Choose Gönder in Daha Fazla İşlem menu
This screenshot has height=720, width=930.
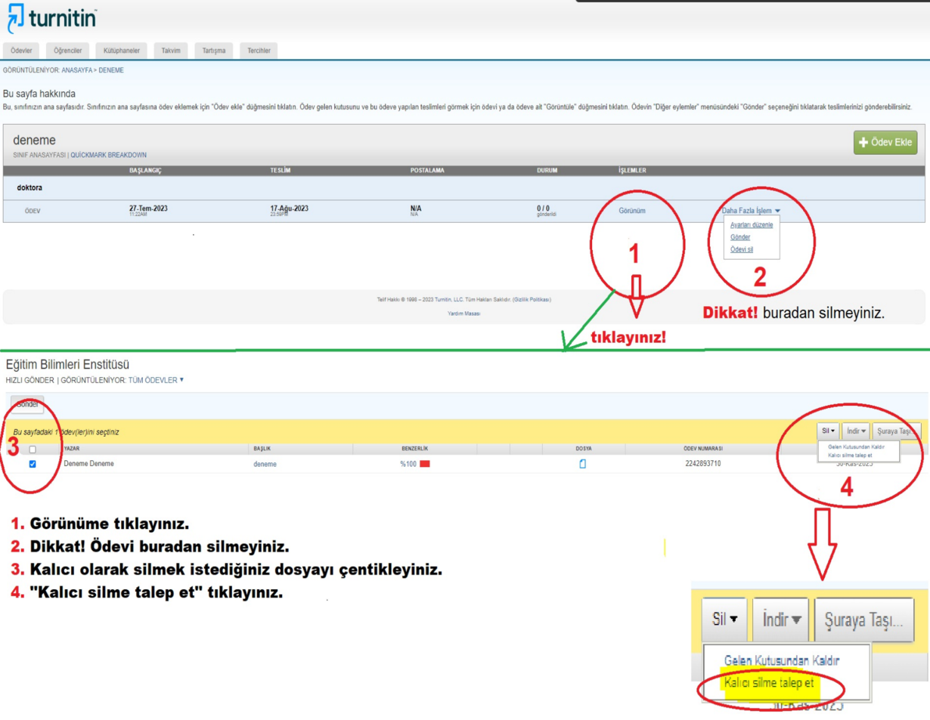point(740,237)
